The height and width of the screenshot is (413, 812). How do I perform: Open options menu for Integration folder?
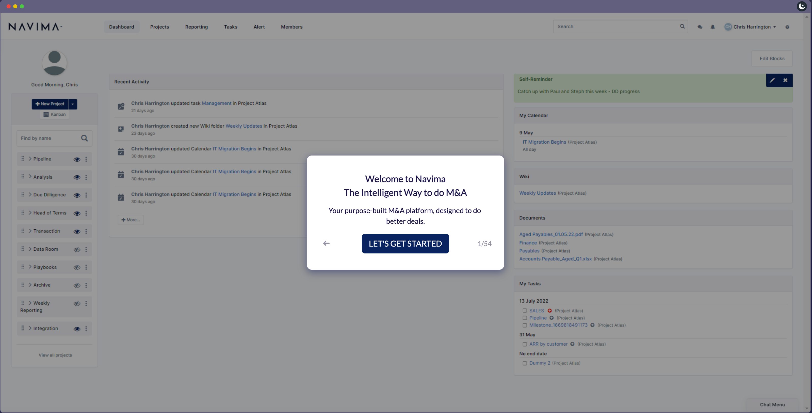coord(86,329)
